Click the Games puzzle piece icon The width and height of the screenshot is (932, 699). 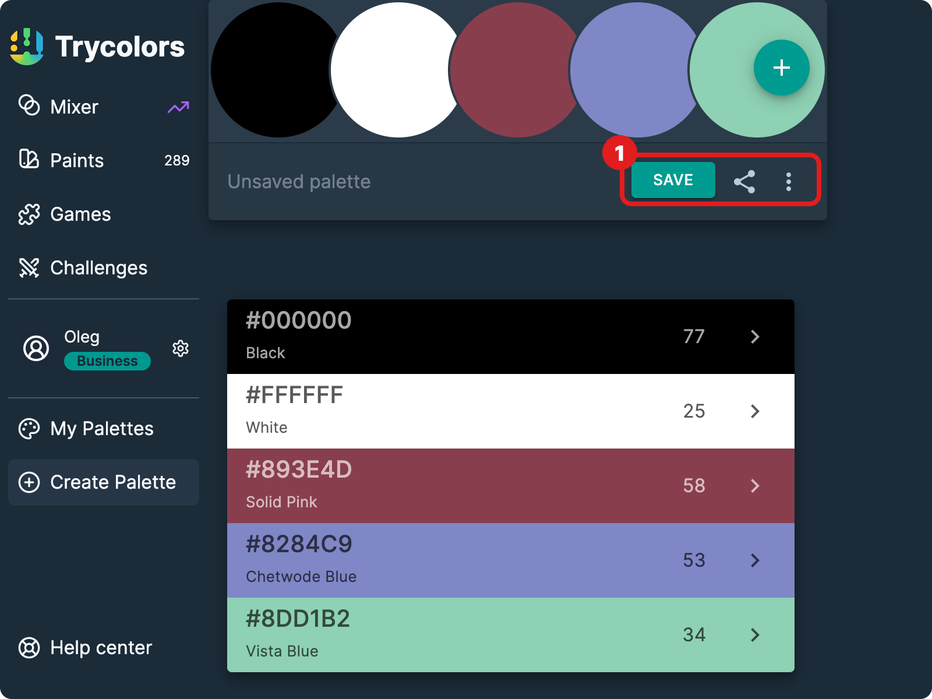pyautogui.click(x=29, y=214)
